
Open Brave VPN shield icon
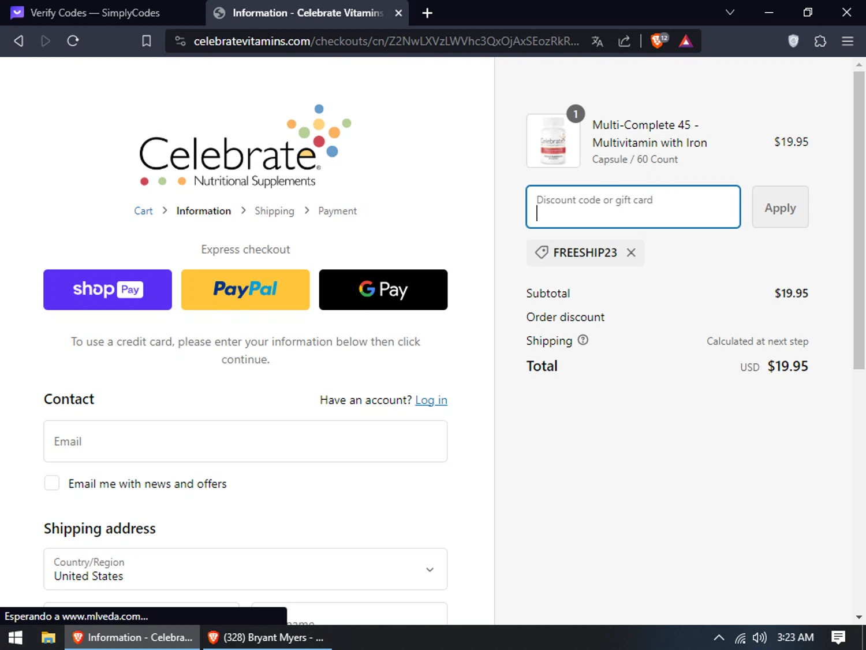(x=793, y=41)
